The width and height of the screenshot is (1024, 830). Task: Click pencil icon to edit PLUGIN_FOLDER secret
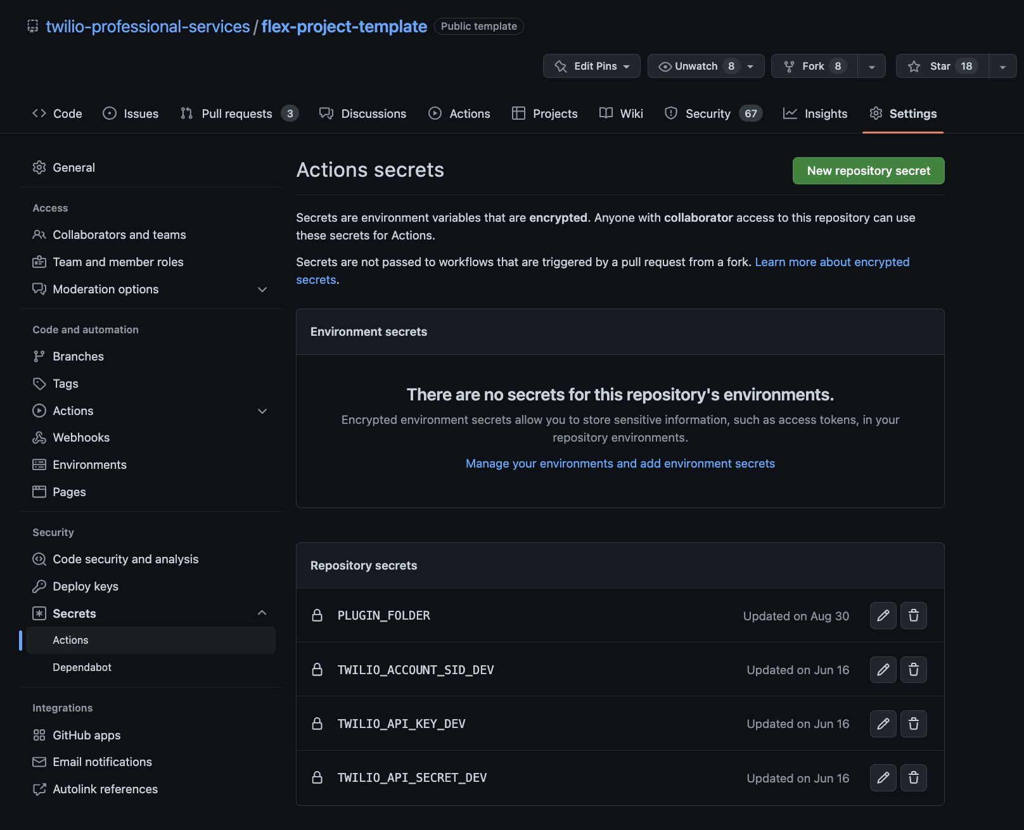(883, 615)
